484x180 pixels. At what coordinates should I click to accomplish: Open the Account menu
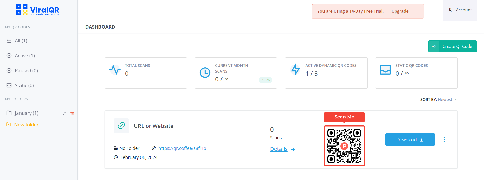460,10
